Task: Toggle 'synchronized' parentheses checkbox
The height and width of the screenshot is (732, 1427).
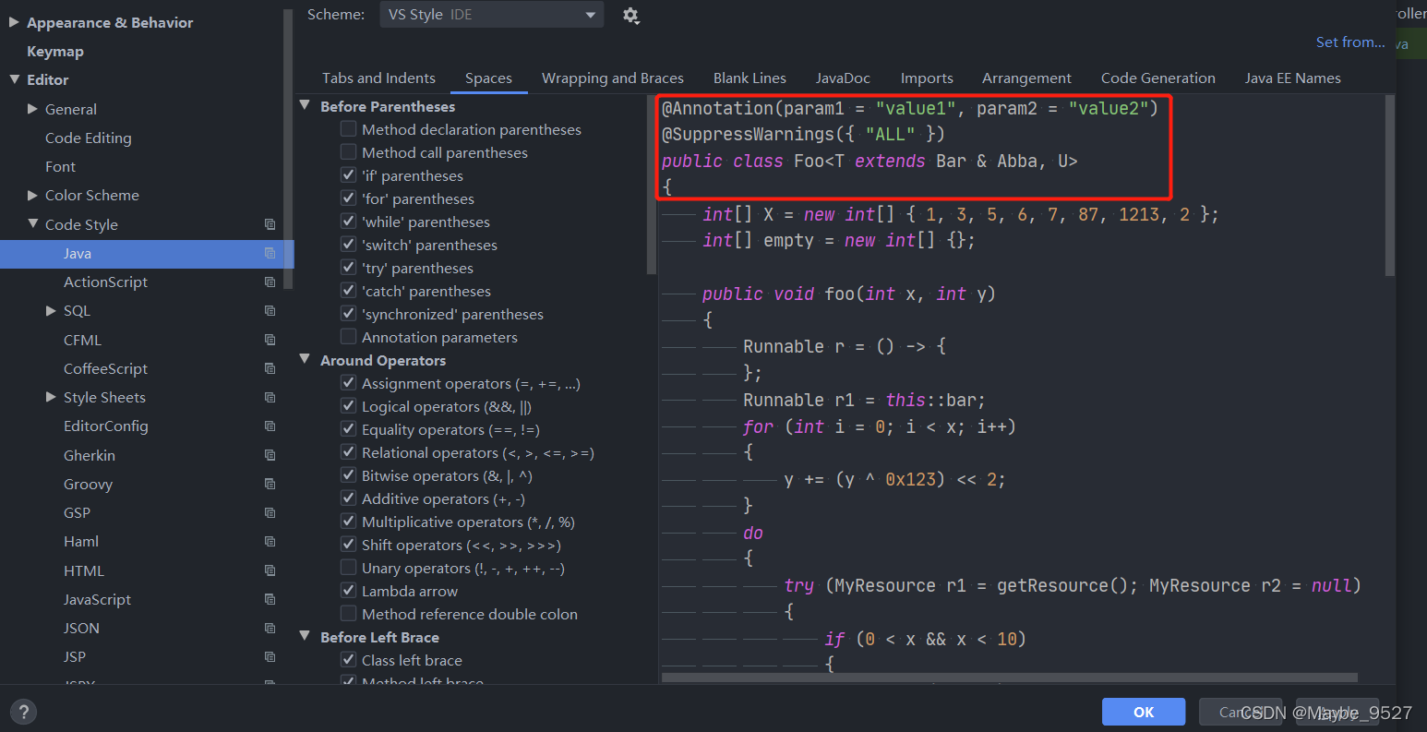Action: coord(348,314)
